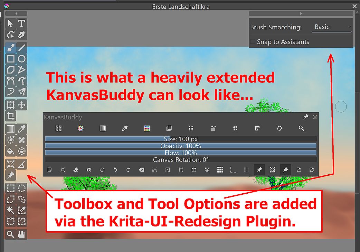Screen dimensions: 360x252
Task: Select the Edit Shapes tool
Action: [x=11, y=35]
